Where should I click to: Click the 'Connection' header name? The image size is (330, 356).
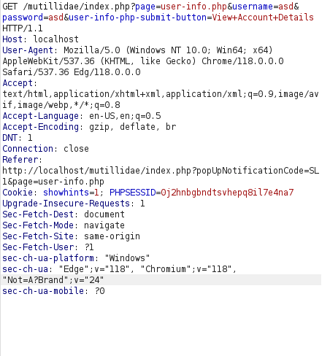pyautogui.click(x=28, y=149)
